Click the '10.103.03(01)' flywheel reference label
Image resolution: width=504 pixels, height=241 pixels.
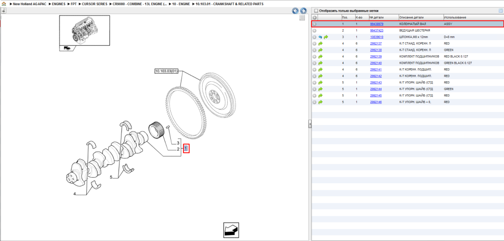pyautogui.click(x=166, y=71)
